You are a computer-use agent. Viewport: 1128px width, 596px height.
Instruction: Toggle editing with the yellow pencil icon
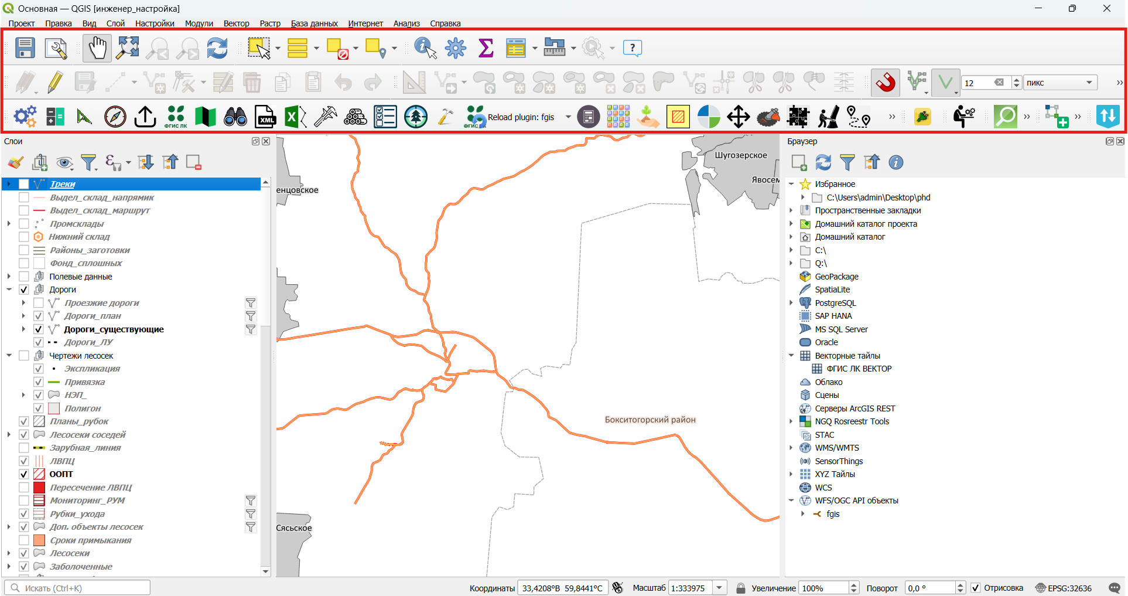point(55,83)
